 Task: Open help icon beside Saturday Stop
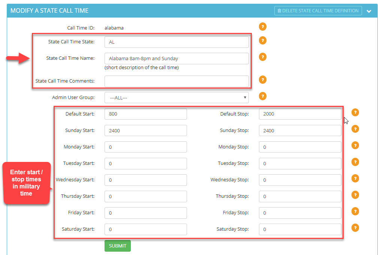(x=355, y=228)
